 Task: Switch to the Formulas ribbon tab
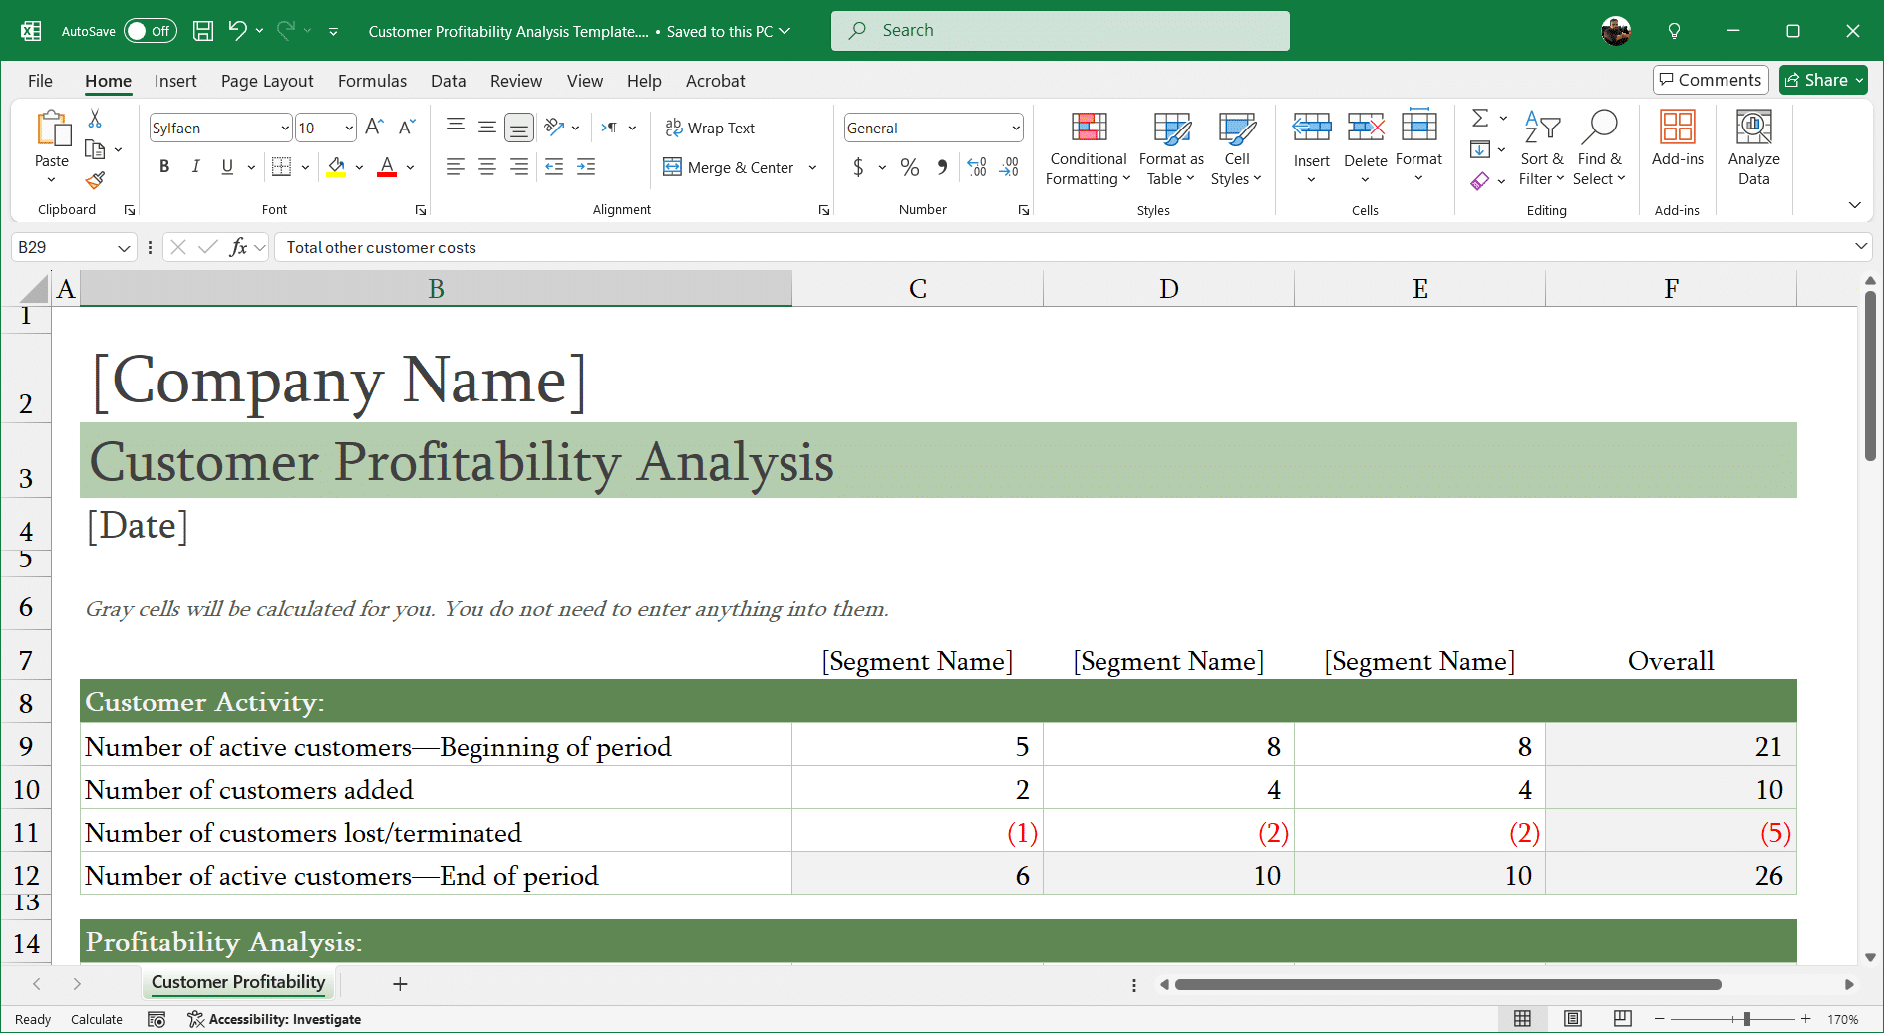tap(372, 81)
